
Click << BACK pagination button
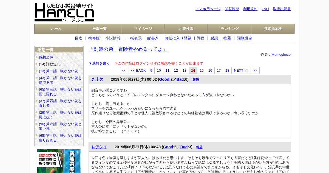click(x=138, y=71)
